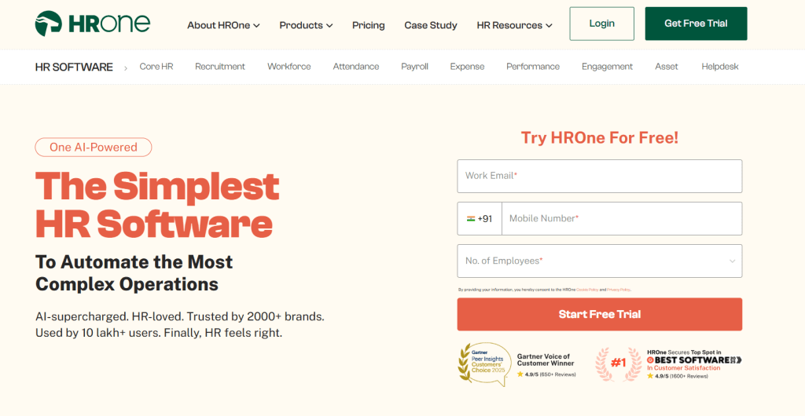Viewport: 805px width, 416px height.
Task: Open the Products dropdown menu
Action: (306, 25)
